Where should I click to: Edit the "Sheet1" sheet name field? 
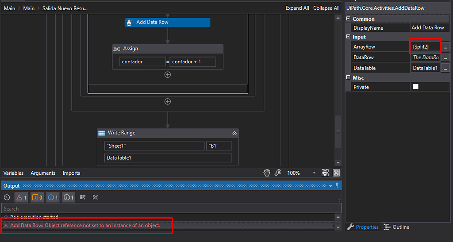tap(154, 146)
